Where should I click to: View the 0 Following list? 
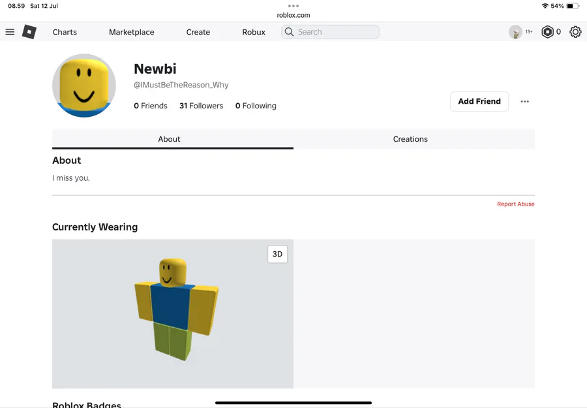pos(256,106)
